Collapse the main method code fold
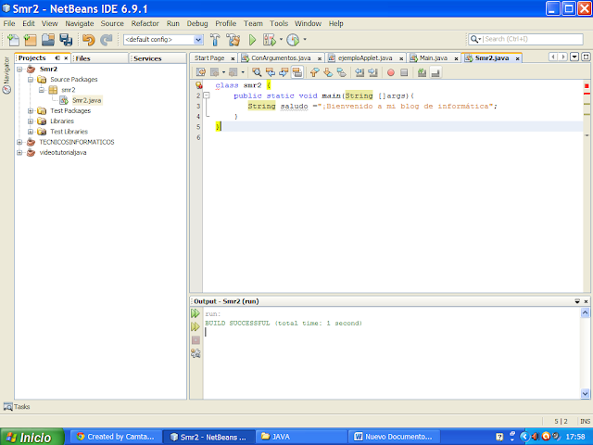593x445 pixels. click(x=207, y=95)
